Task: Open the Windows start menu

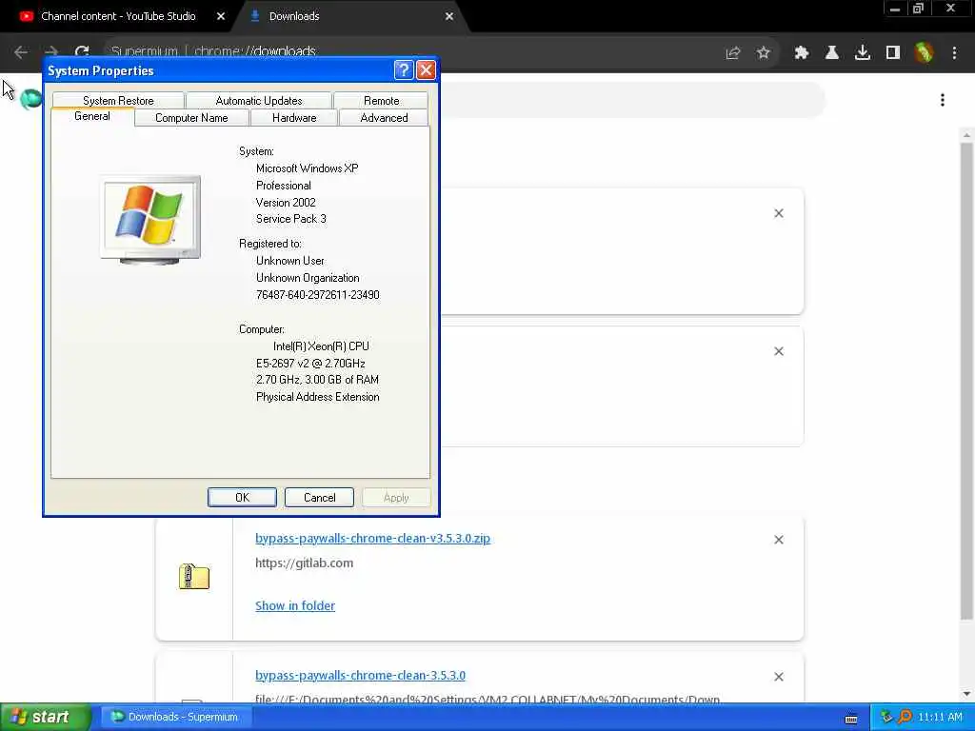Action: [x=45, y=717]
